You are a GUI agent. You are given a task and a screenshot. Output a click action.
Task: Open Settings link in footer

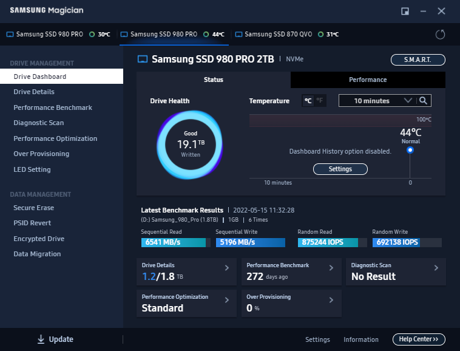pos(317,339)
